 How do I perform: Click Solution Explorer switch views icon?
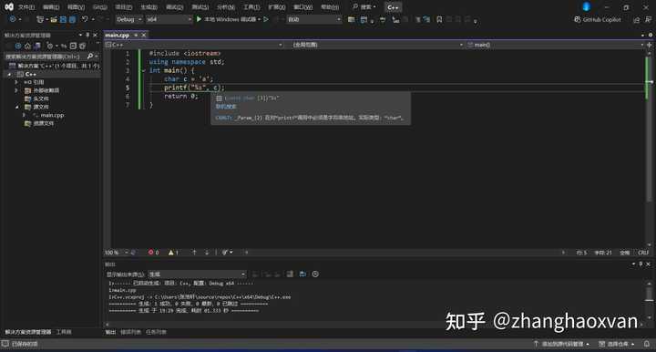pos(37,46)
